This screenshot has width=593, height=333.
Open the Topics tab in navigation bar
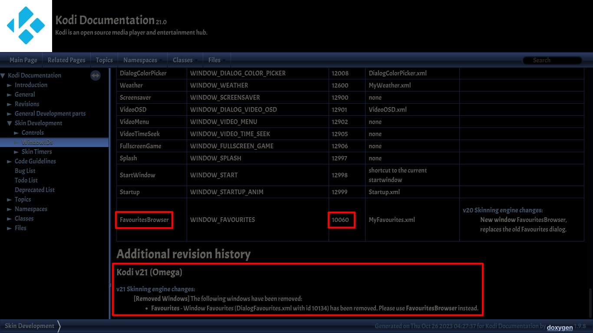(x=104, y=60)
